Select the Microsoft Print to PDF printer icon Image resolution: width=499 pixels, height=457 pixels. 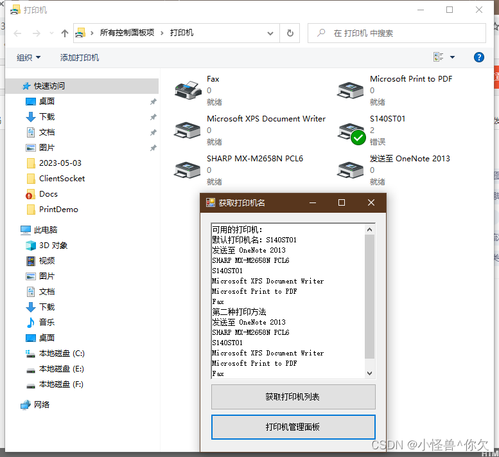(x=351, y=91)
